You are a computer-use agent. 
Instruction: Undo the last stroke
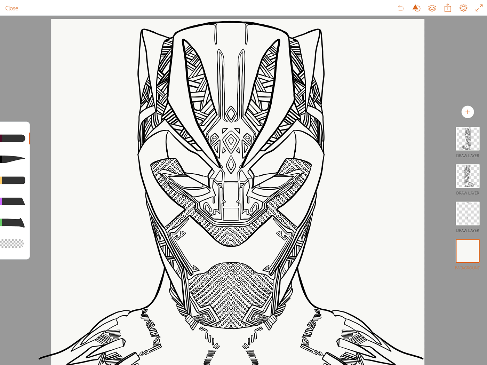coord(401,8)
